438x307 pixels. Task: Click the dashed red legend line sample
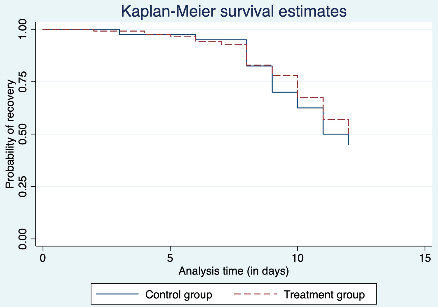(x=255, y=294)
